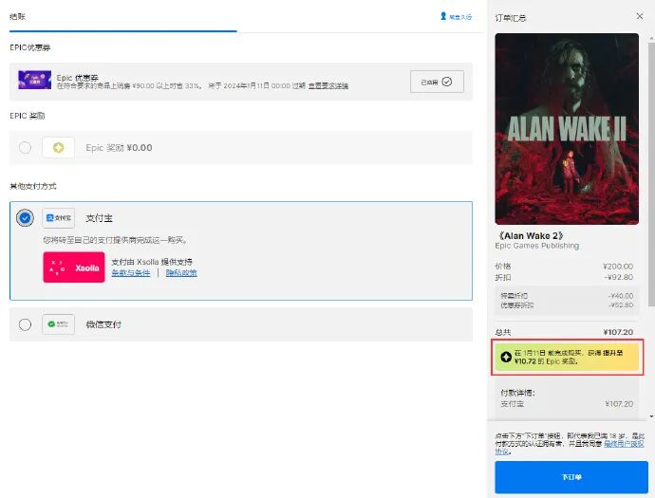Screen dimensions: 655x498
Task: Click the applied coupon checkmark button
Action: click(437, 82)
